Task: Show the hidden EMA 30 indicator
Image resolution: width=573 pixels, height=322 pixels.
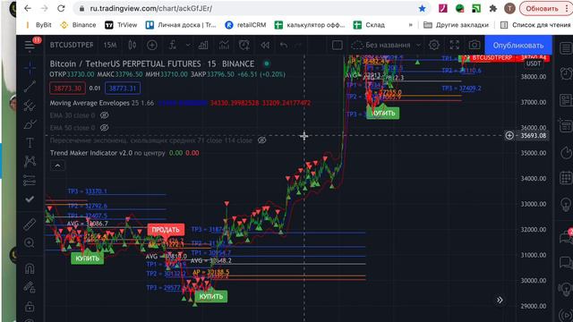Action: pos(105,115)
